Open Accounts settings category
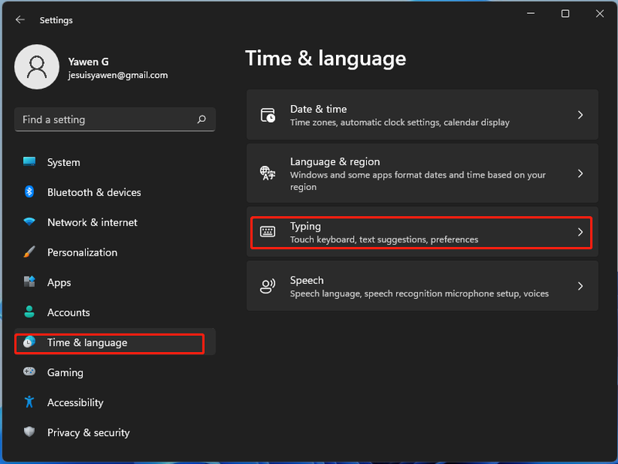 [114, 313]
